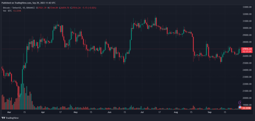Click the US flag economic event icon
The width and height of the screenshot is (255, 121).
tap(240, 107)
